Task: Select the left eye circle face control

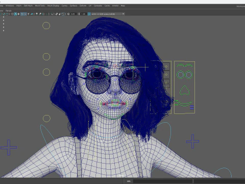Action: [180, 75]
